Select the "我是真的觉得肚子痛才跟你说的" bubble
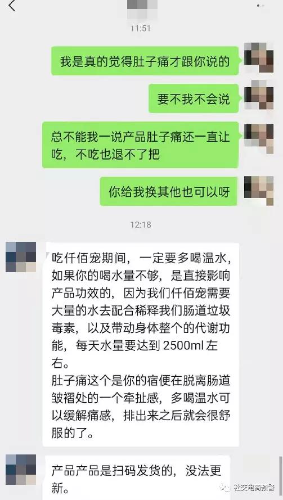 pyautogui.click(x=145, y=61)
